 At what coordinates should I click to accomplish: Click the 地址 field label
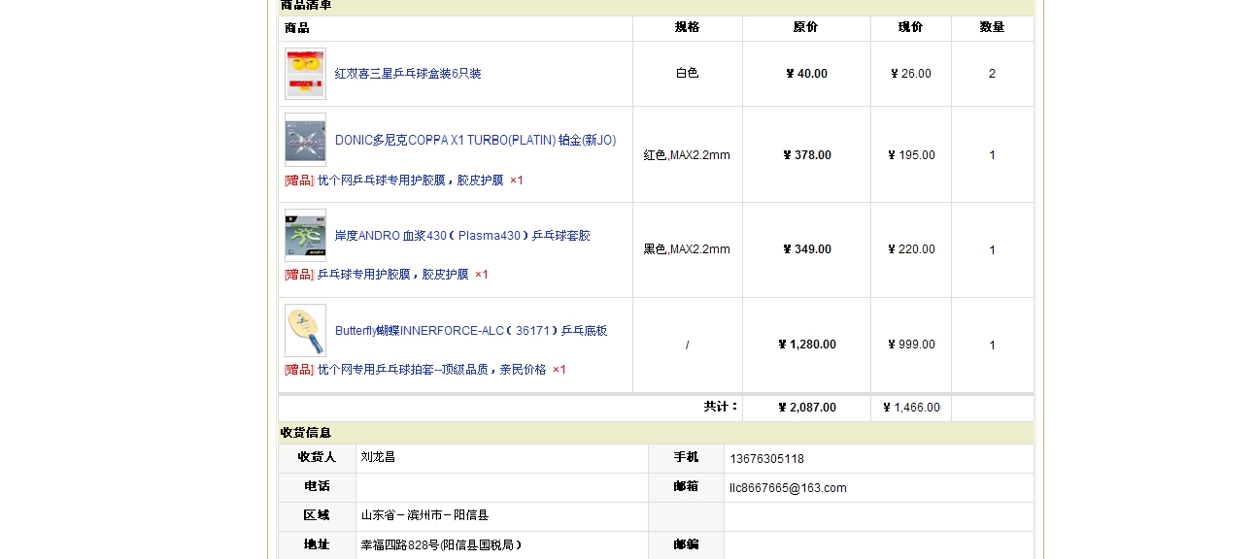(317, 545)
